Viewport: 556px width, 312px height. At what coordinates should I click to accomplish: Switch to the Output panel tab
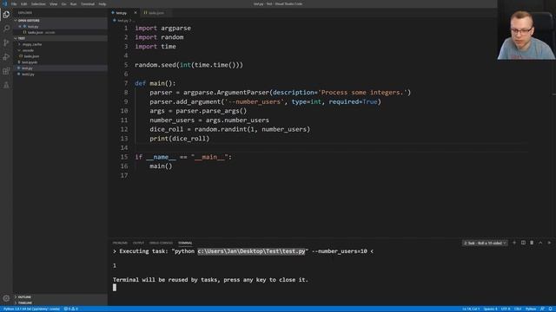point(138,243)
